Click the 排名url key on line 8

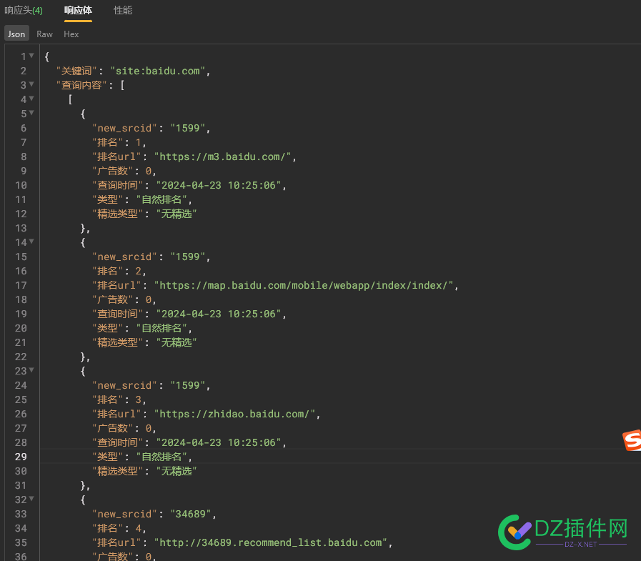point(116,157)
